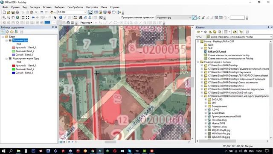Screen dimensions: 273x154
Task: Open the Файл menu
Action: point(5,7)
